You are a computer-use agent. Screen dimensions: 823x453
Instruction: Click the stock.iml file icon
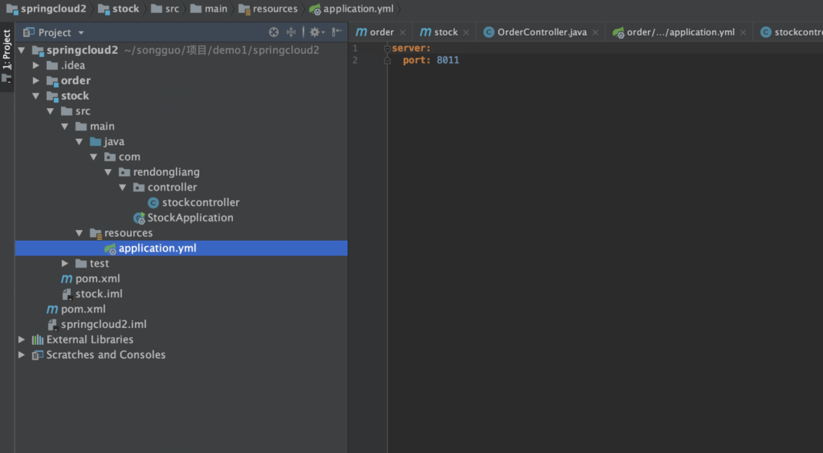[x=67, y=294]
